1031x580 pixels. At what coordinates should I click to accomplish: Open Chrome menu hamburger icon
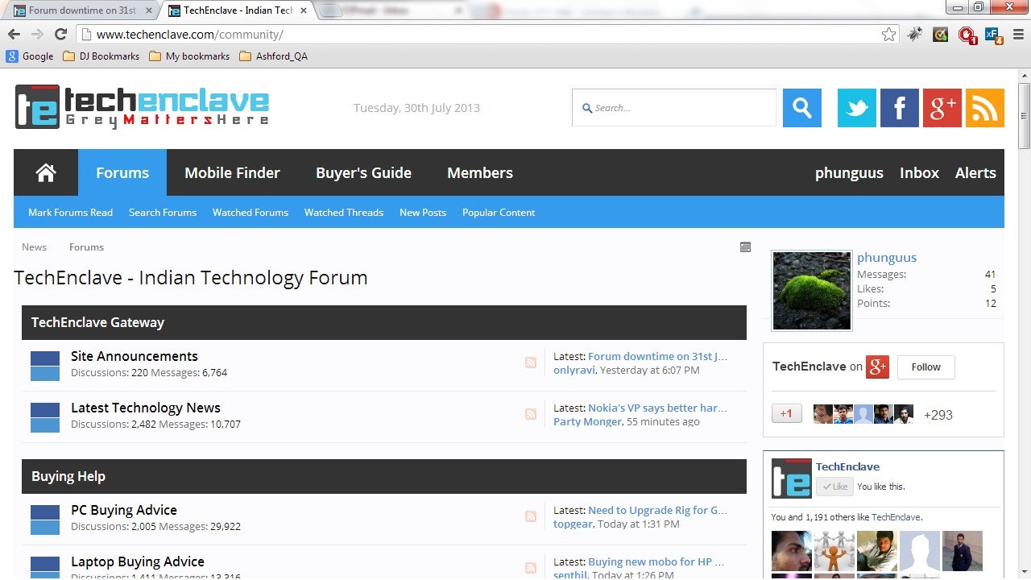(1018, 35)
